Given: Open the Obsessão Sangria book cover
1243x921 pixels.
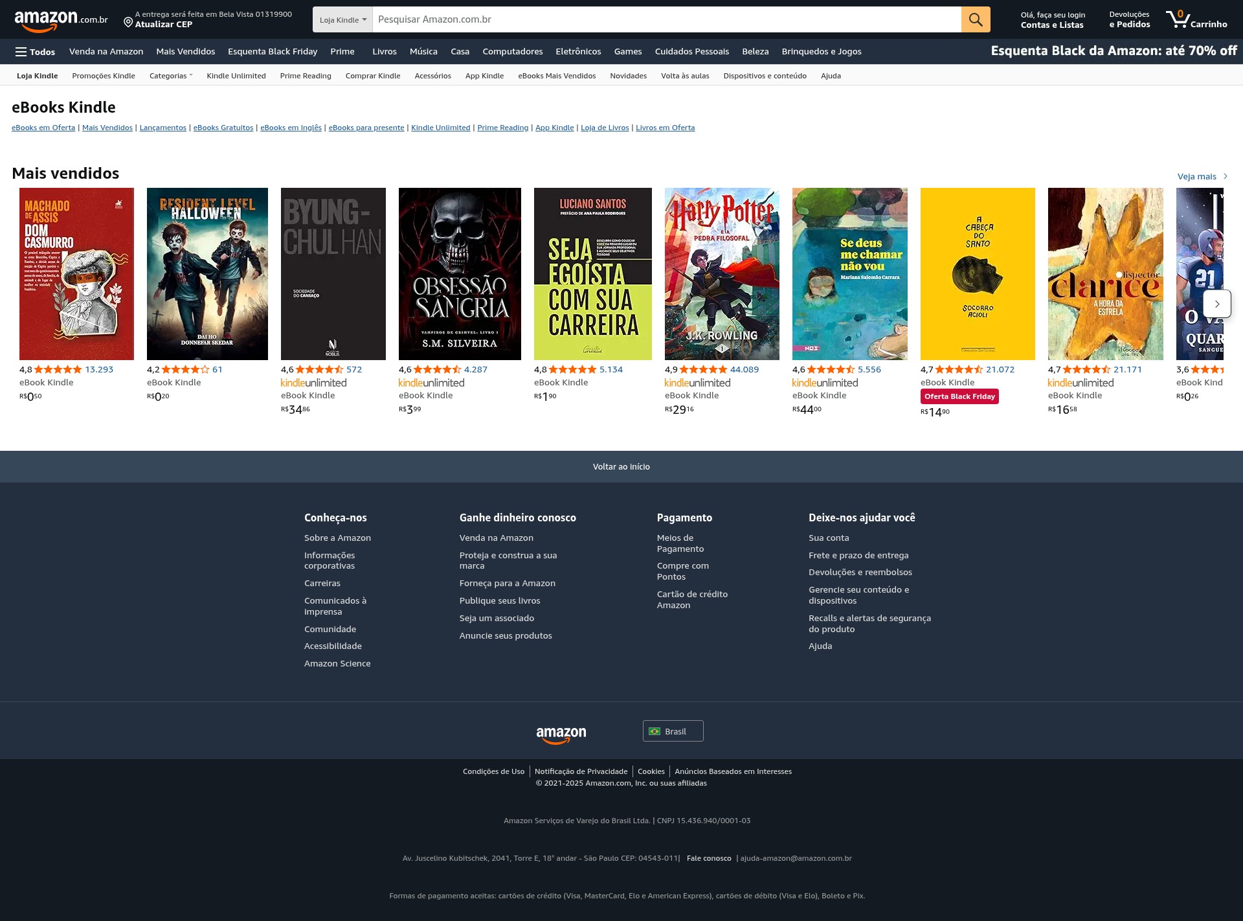Looking at the screenshot, I should coord(460,274).
